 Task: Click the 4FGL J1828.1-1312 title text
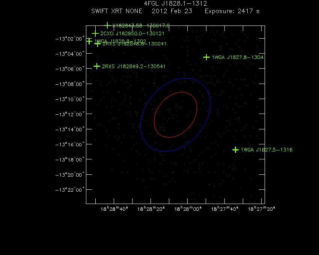(175, 3)
